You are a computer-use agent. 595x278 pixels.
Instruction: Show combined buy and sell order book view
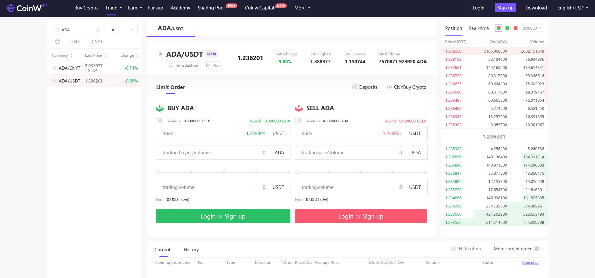(499, 28)
